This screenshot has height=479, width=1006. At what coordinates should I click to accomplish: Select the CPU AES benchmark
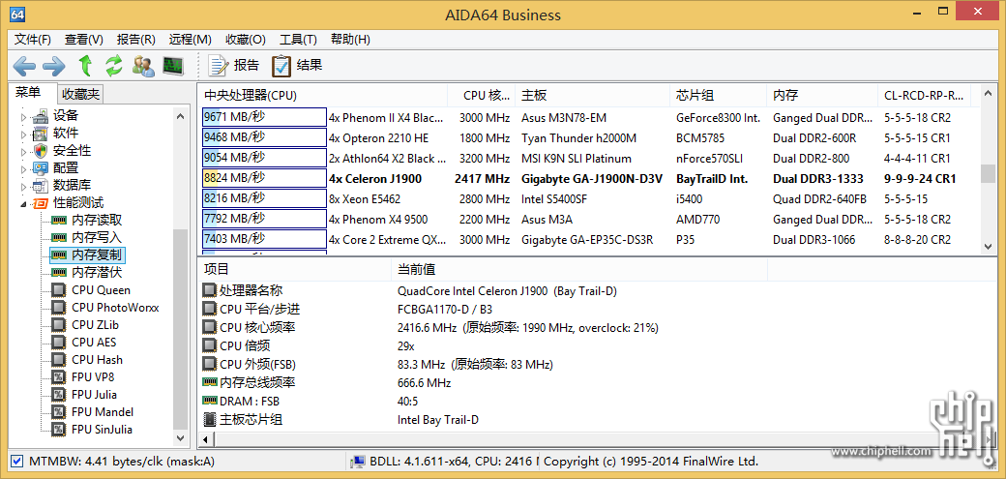(94, 343)
